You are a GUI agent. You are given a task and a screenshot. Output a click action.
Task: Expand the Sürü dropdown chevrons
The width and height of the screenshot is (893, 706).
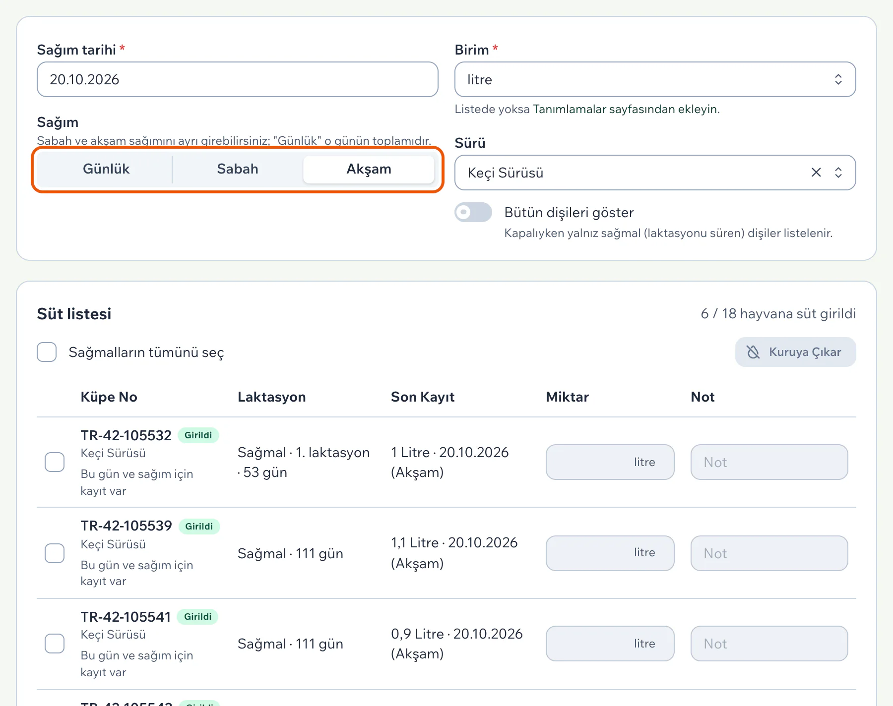click(838, 173)
